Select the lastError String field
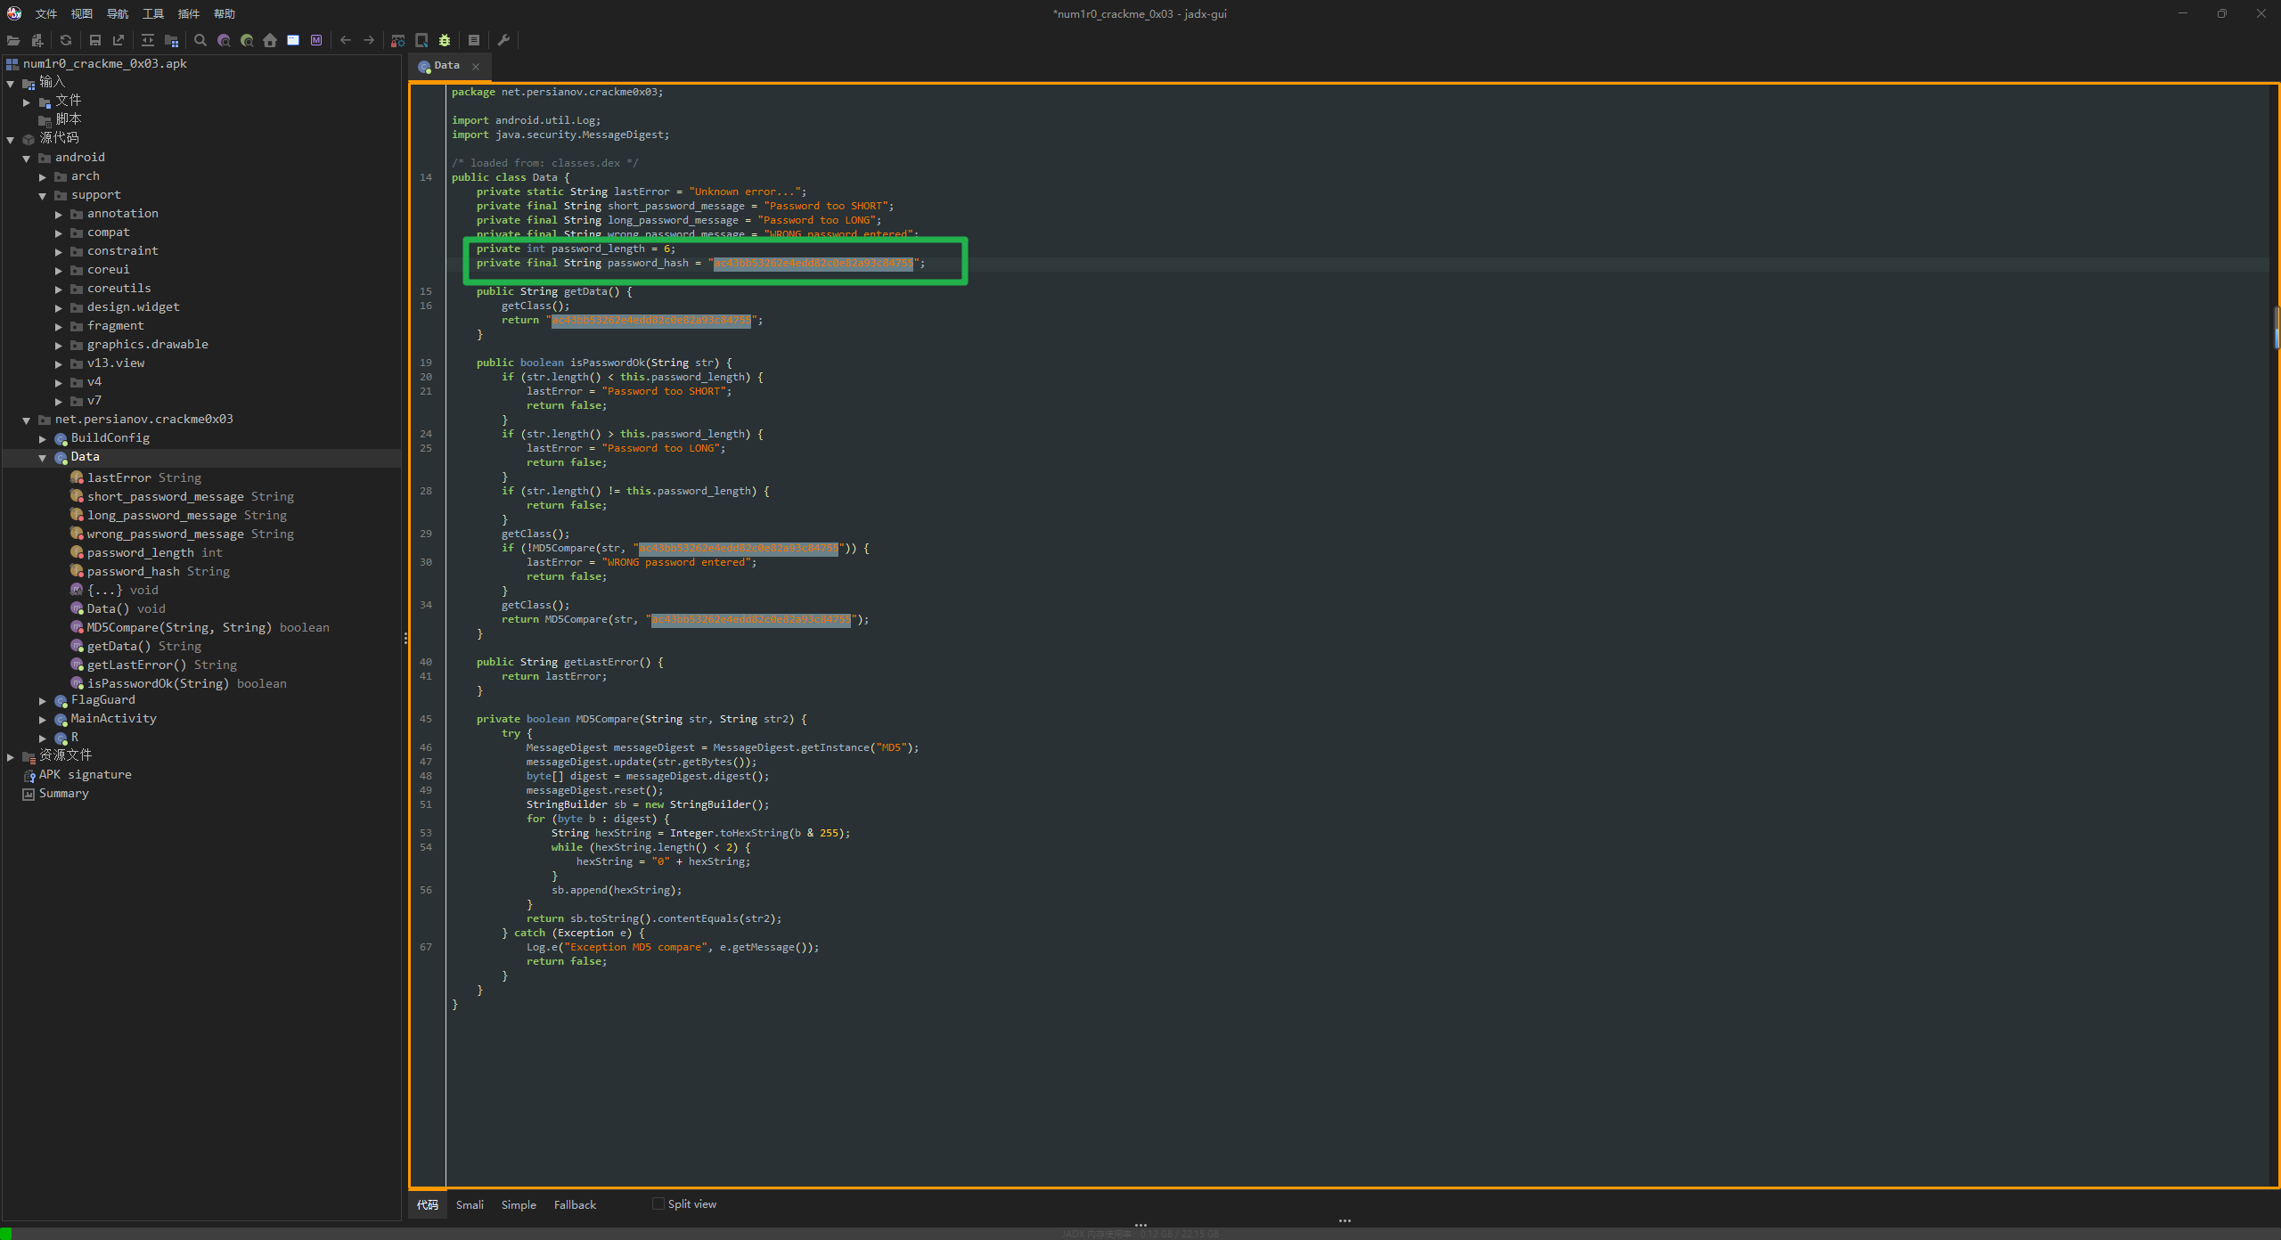 coord(144,477)
